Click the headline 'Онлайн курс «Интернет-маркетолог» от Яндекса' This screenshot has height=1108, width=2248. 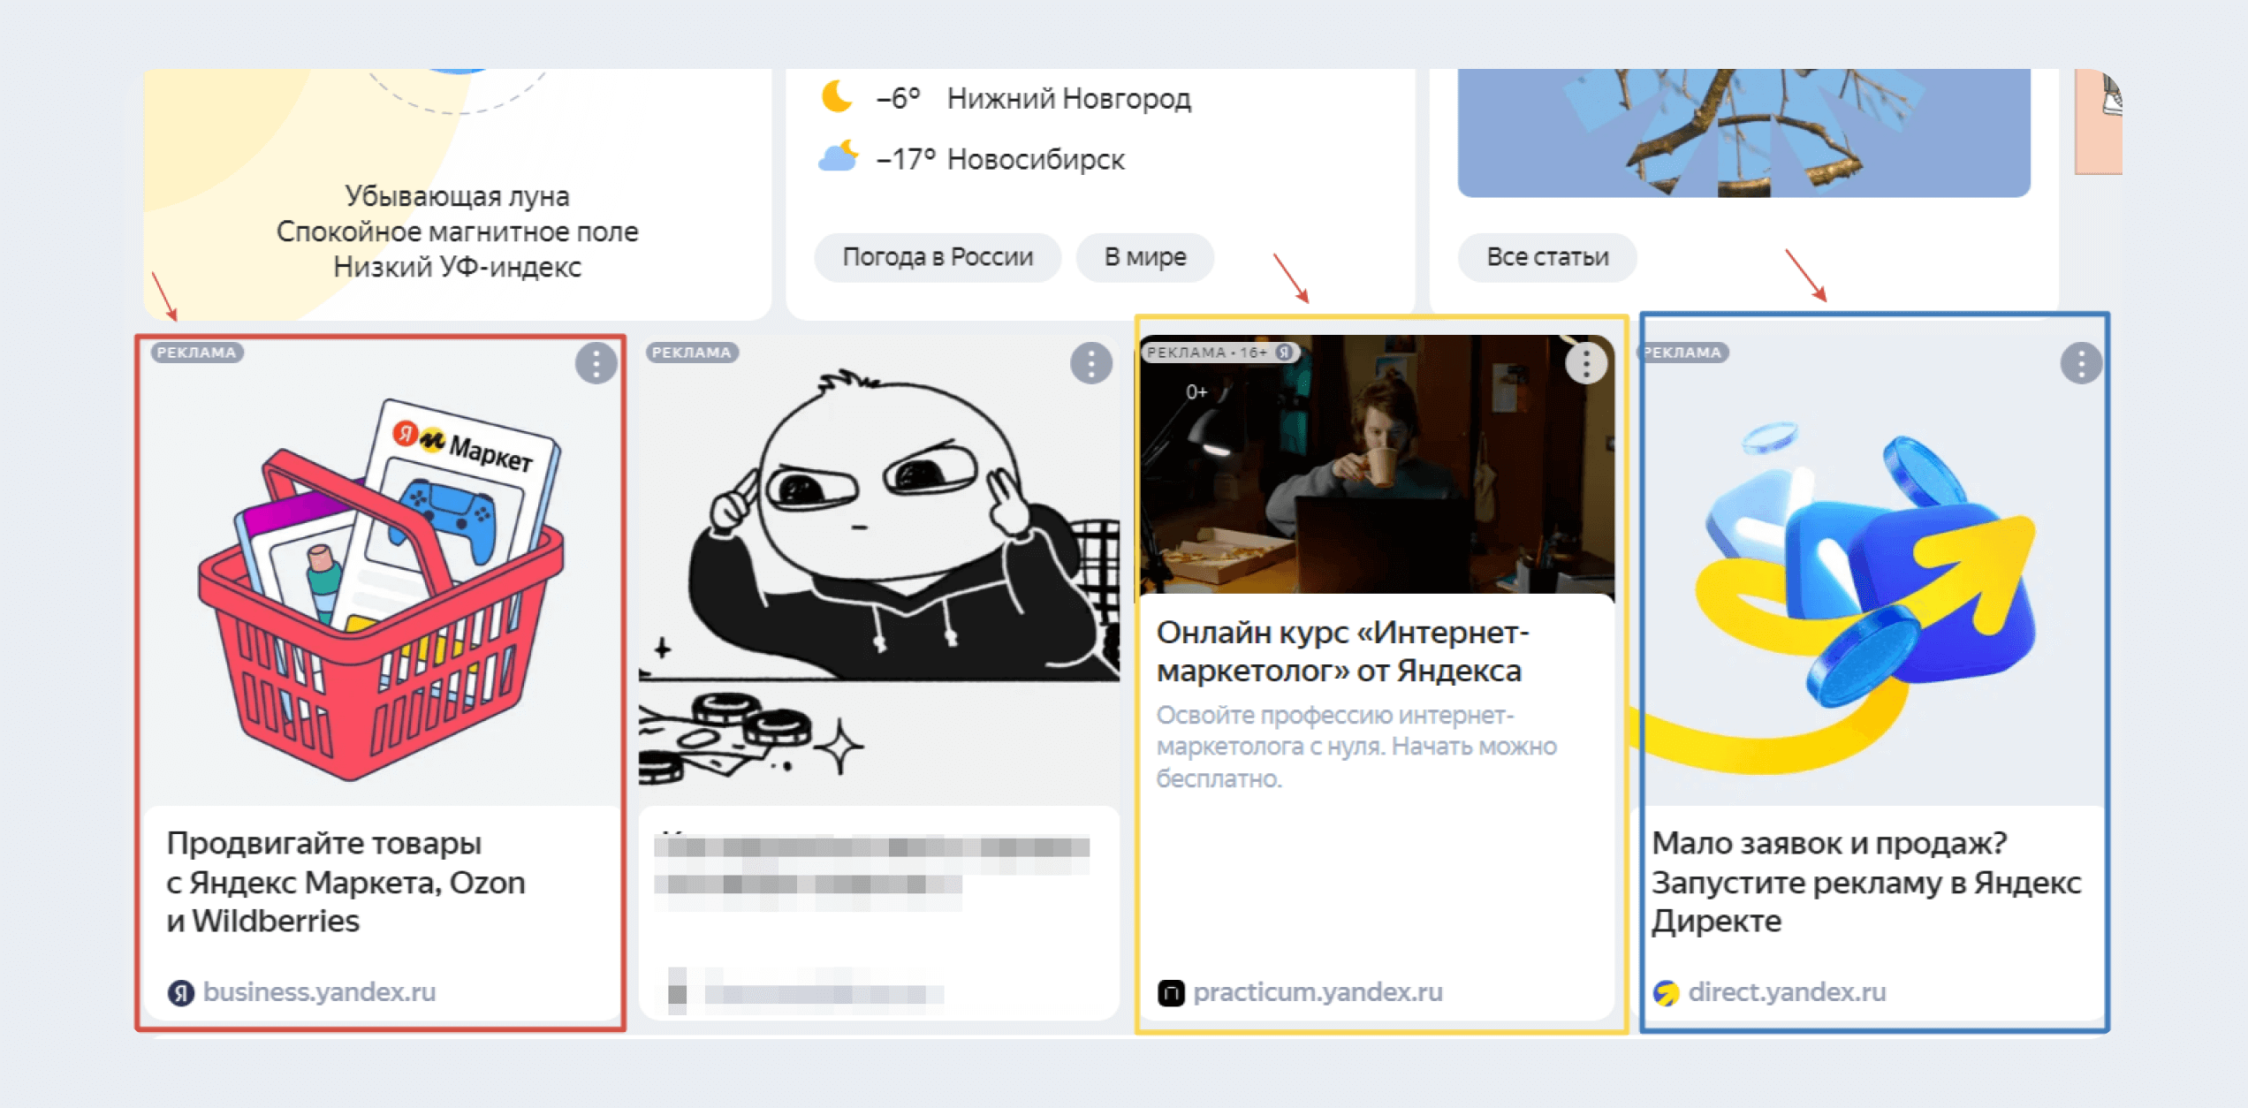pyautogui.click(x=1341, y=654)
